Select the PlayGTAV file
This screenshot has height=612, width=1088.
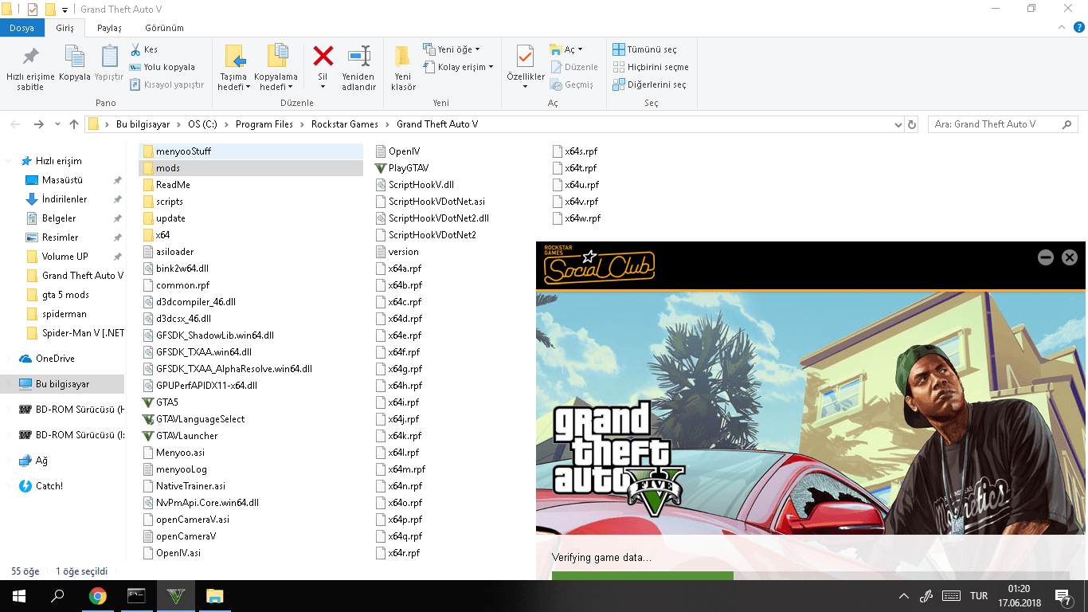click(401, 168)
